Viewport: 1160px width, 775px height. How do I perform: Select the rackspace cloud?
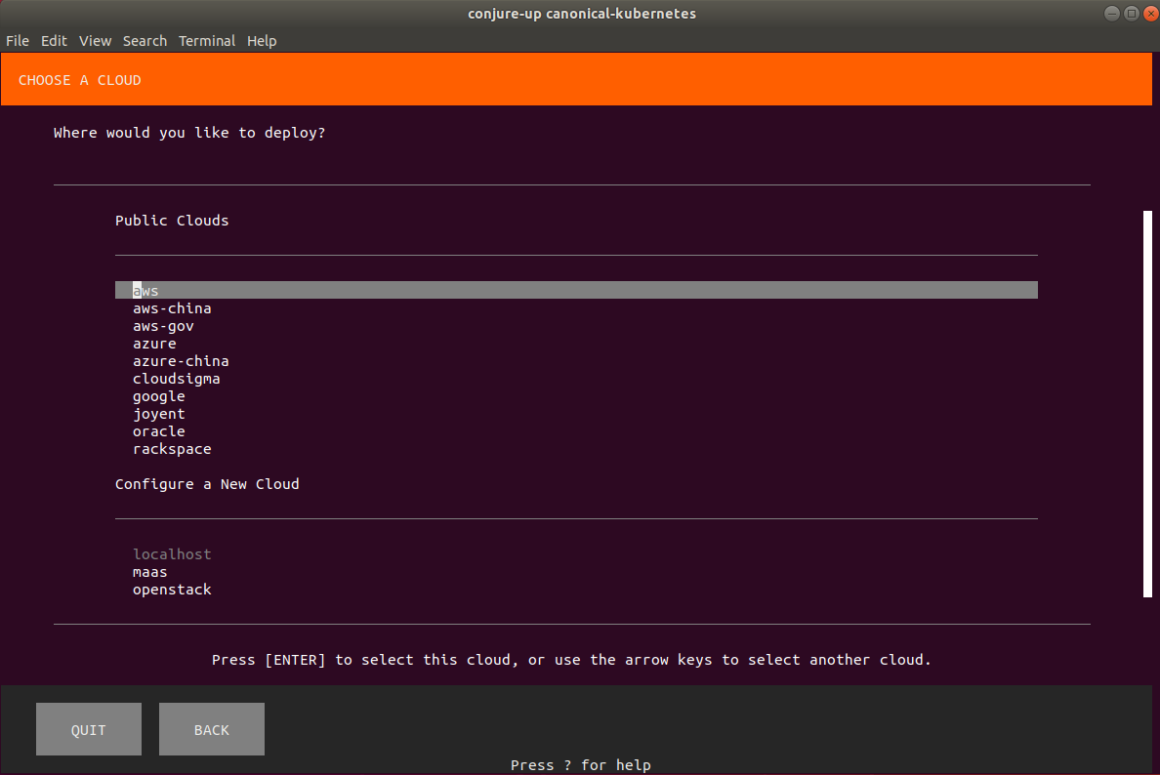click(172, 449)
